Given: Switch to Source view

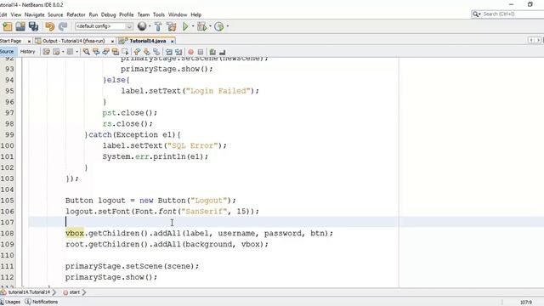Looking at the screenshot, I should (x=7, y=52).
